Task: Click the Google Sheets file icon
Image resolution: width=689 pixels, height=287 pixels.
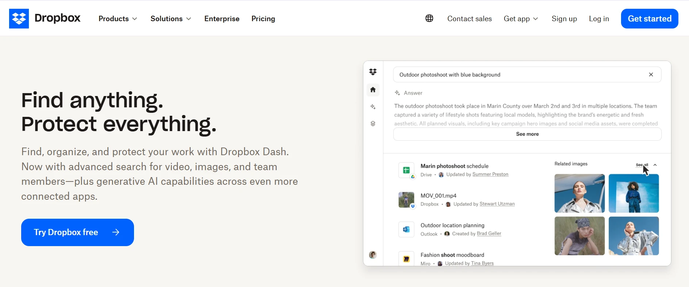Action: click(x=406, y=170)
